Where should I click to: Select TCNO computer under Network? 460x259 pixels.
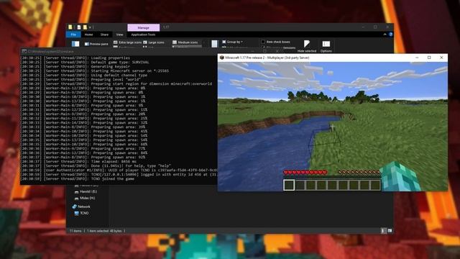[81, 213]
